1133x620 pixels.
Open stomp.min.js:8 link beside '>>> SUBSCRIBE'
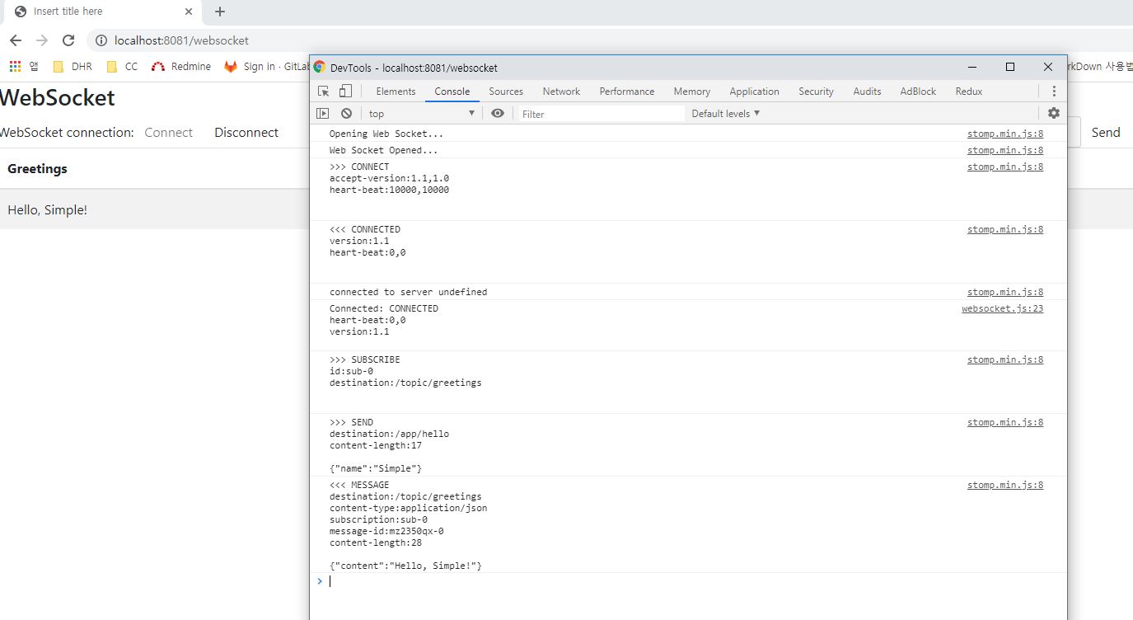click(x=1005, y=359)
